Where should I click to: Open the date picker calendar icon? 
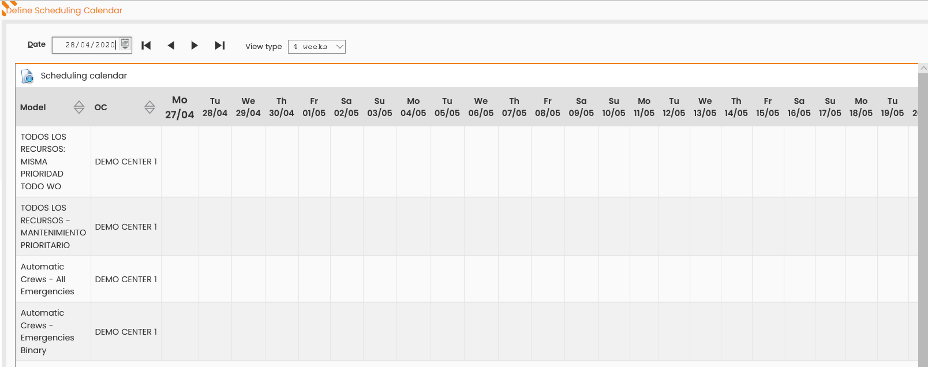tap(125, 44)
